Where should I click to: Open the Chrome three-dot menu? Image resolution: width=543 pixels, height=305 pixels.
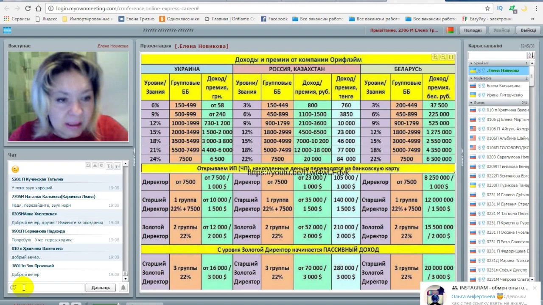[x=536, y=8]
